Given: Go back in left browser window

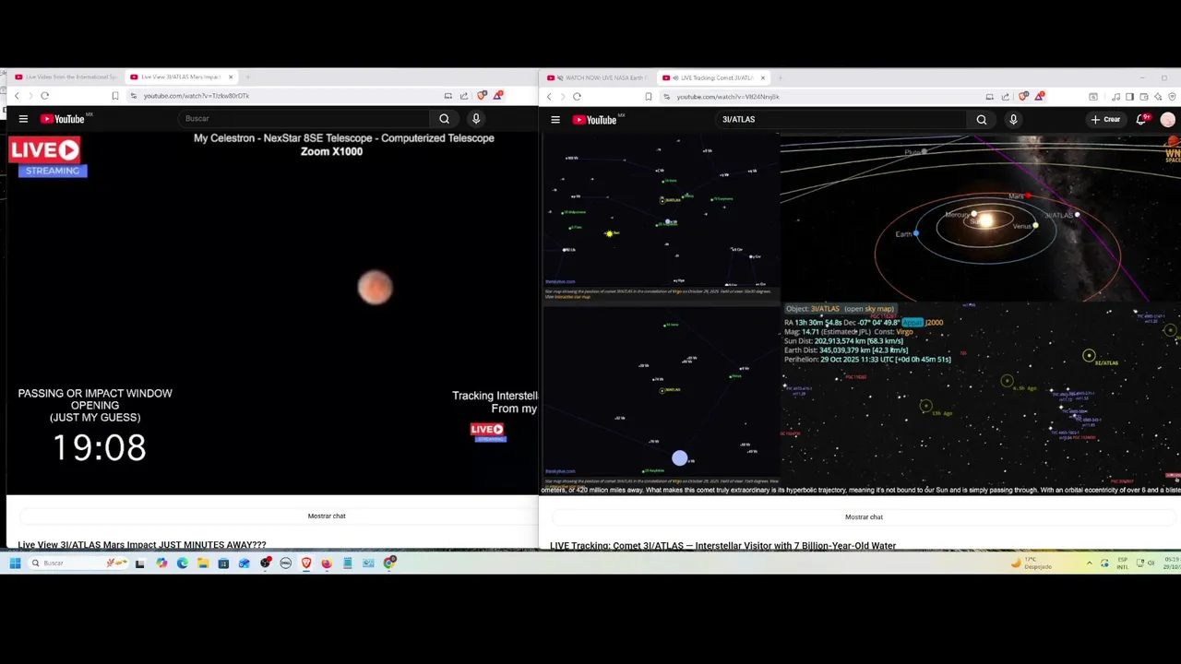Looking at the screenshot, I should [x=17, y=96].
